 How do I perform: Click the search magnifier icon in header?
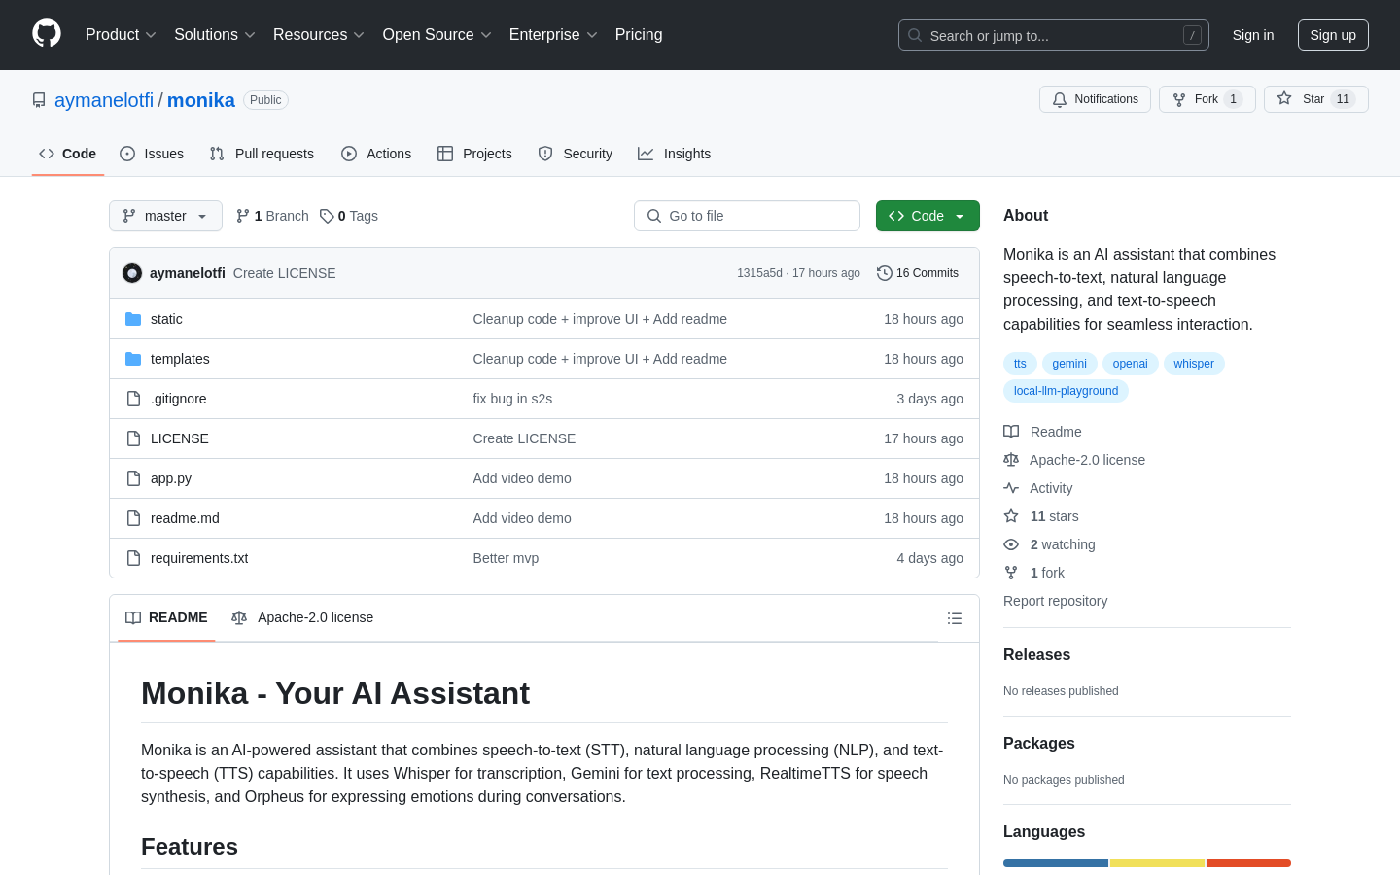click(x=915, y=35)
